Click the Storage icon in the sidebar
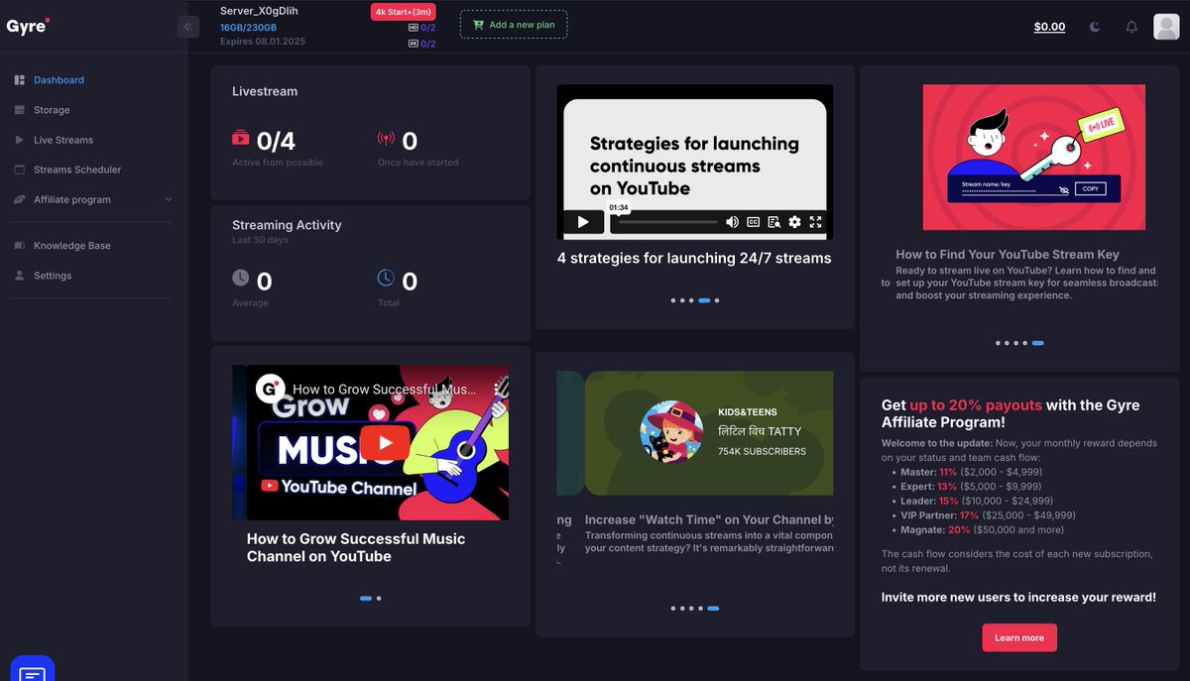This screenshot has width=1190, height=681. [20, 110]
